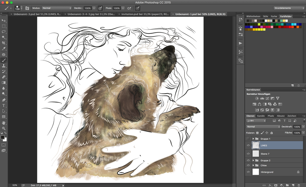This screenshot has width=306, height=187.
Task: Open the Grundelemente workspace dropdown
Action: [289, 8]
